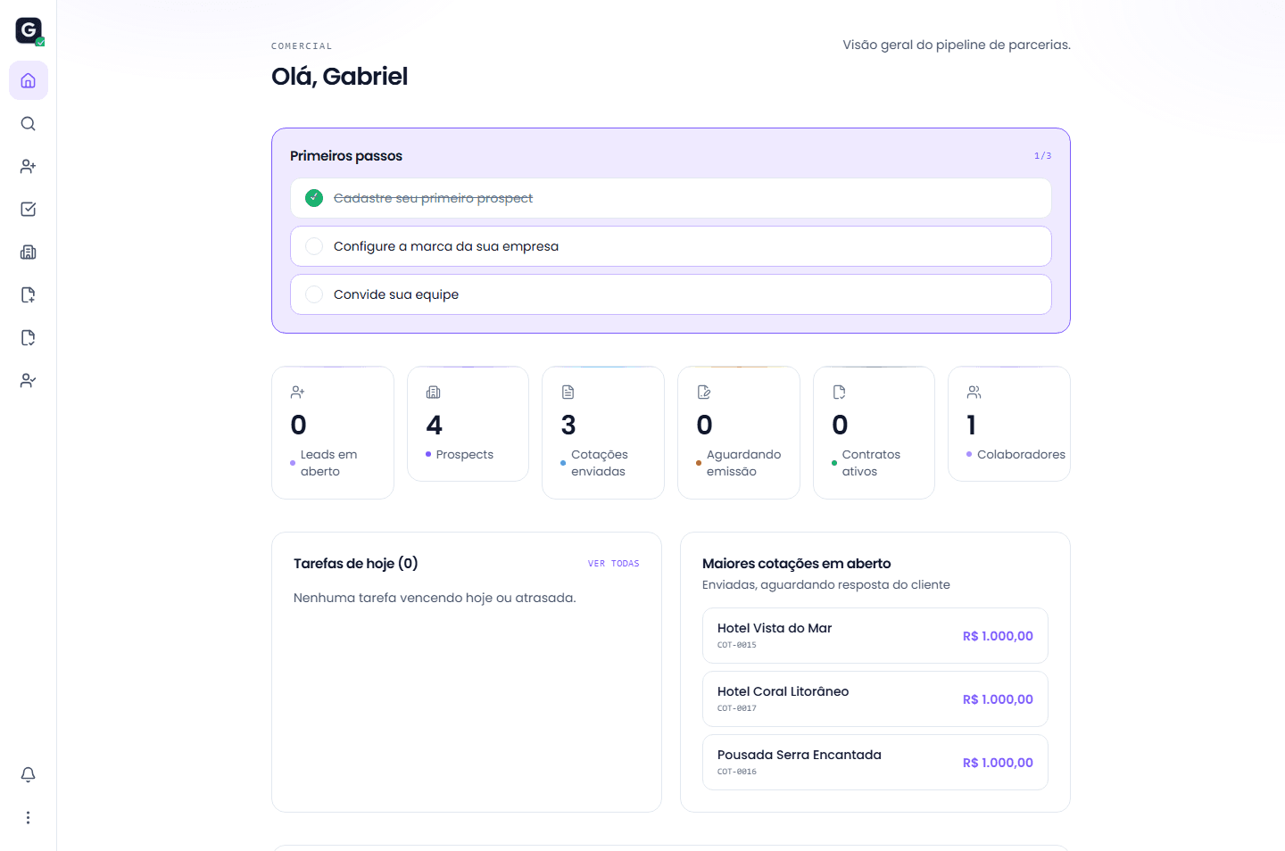This screenshot has width=1285, height=851.
Task: Open the three-dot more menu
Action: [x=29, y=818]
